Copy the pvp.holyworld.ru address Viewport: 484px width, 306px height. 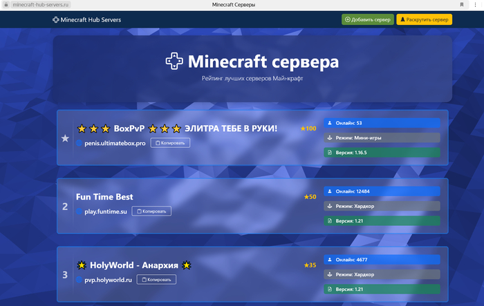(x=156, y=280)
